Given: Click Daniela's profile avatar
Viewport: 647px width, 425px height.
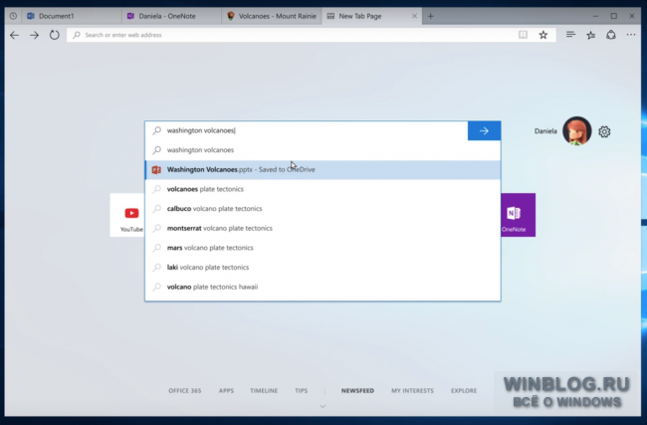Looking at the screenshot, I should [x=577, y=131].
